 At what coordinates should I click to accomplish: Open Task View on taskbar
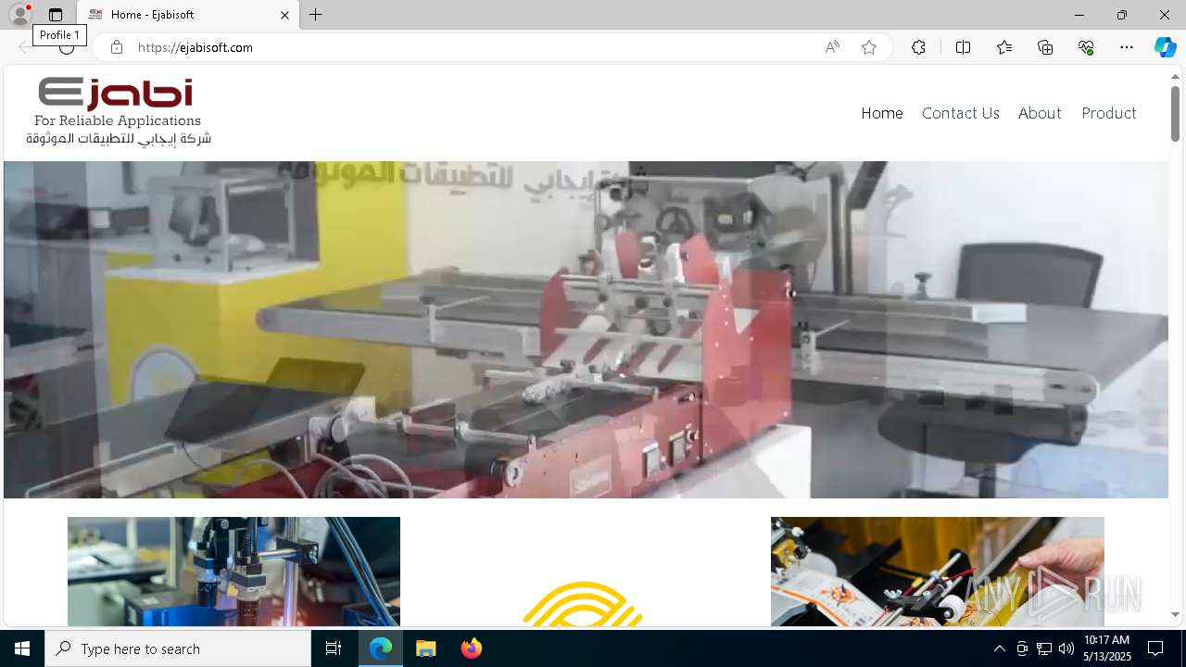[x=334, y=648]
